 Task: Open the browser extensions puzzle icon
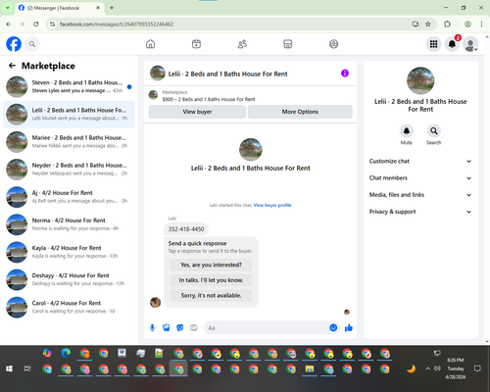(x=447, y=24)
